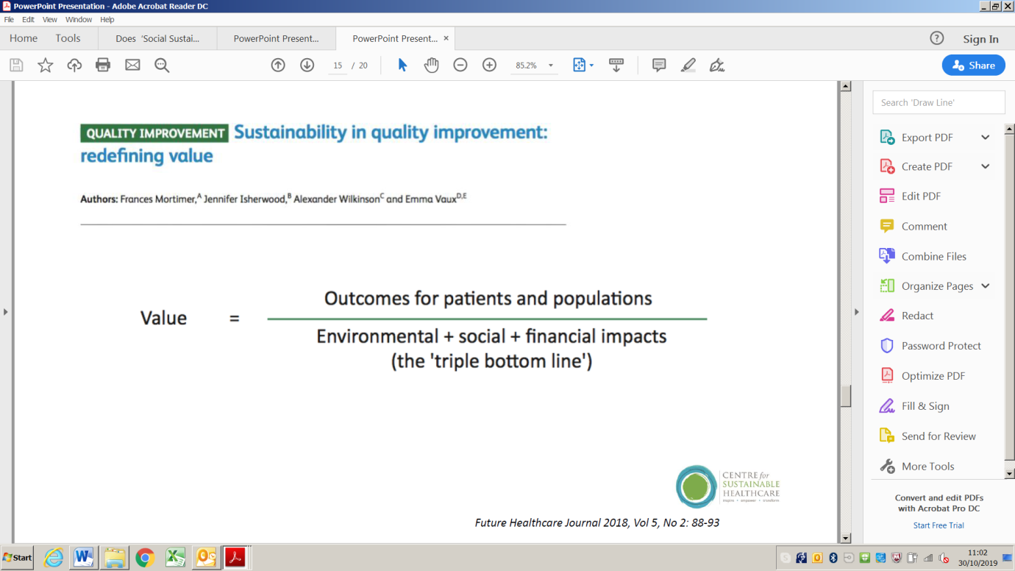Add a sticky note comment icon
Image resolution: width=1015 pixels, height=571 pixels.
point(659,65)
